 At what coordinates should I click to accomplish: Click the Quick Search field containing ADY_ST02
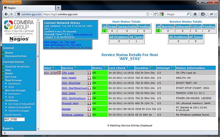coord(14,119)
